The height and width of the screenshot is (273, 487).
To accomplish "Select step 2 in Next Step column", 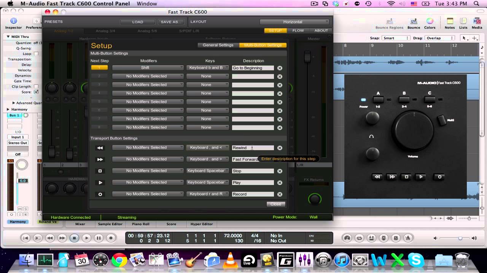I will click(99, 76).
